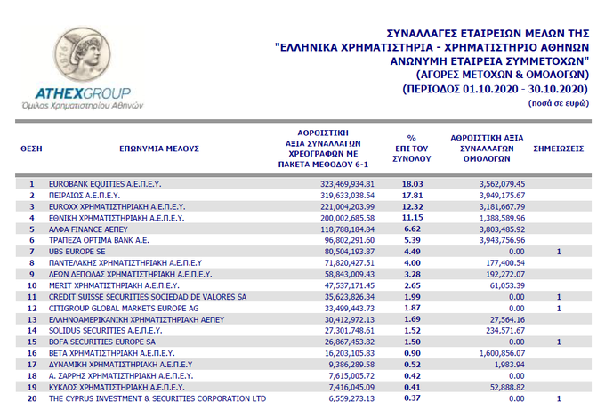This screenshot has width=605, height=402.
Task: Click note 1 in CITIGROUP row
Action: coord(559,309)
